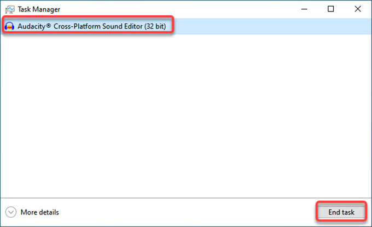Click the Task Manager title text
This screenshot has height=227, width=372.
[39, 9]
